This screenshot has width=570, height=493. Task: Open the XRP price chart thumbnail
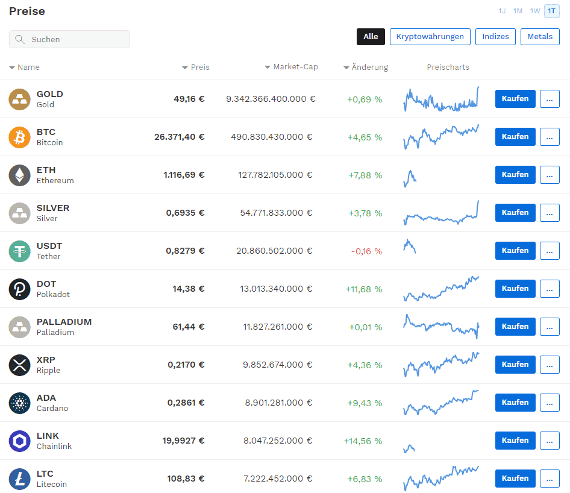coord(441,365)
